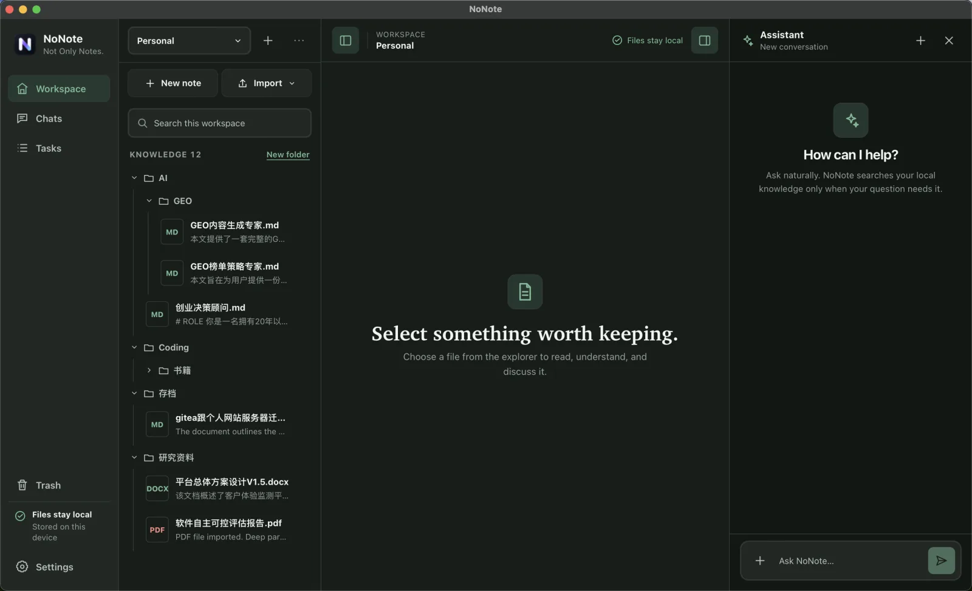This screenshot has width=972, height=591.
Task: Open 平台总体方案设计V1.5.docx
Action: pyautogui.click(x=227, y=488)
